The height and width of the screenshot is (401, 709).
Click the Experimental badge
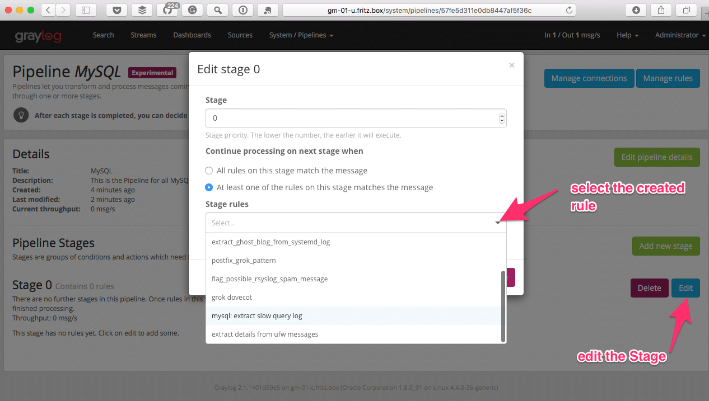[152, 73]
